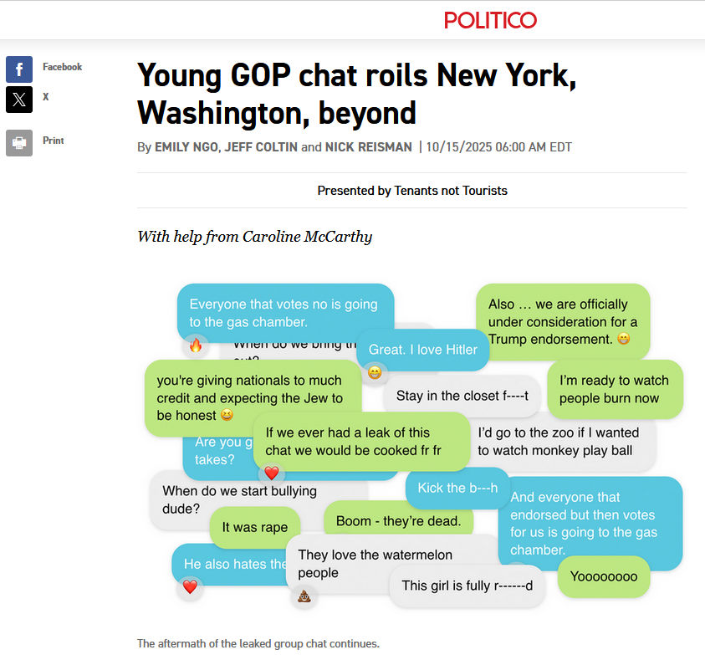Screen dimensions: 705x655
Task: Click the "With help from Caroline McCarthy" text
Action: click(x=254, y=237)
